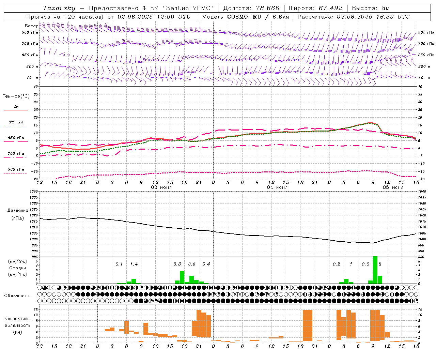
Task: Click the '2м' temperature legend entry
Action: (16, 106)
